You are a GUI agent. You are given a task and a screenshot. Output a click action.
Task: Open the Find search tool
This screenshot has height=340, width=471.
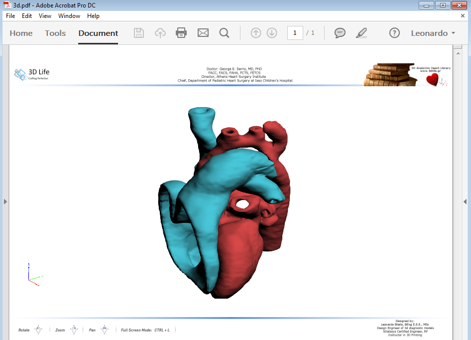(x=224, y=32)
